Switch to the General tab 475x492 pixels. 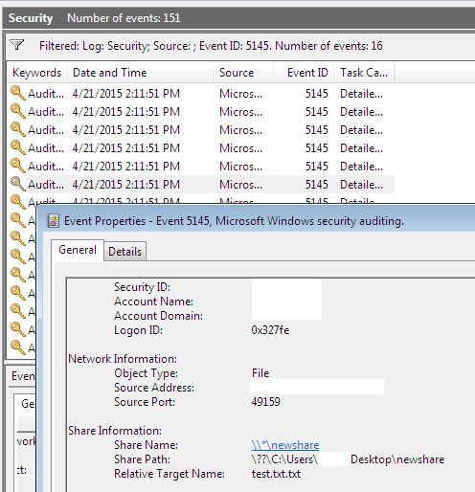coord(78,250)
